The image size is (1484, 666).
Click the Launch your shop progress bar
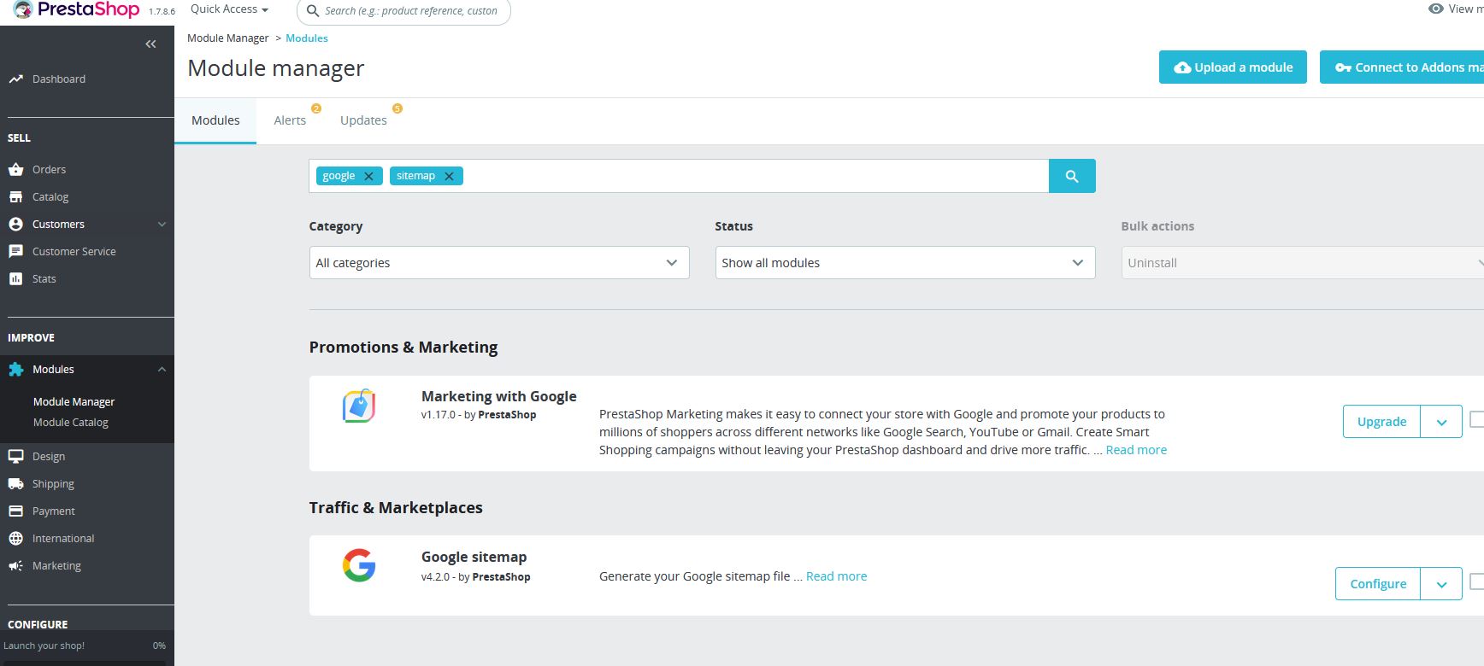[x=85, y=662]
